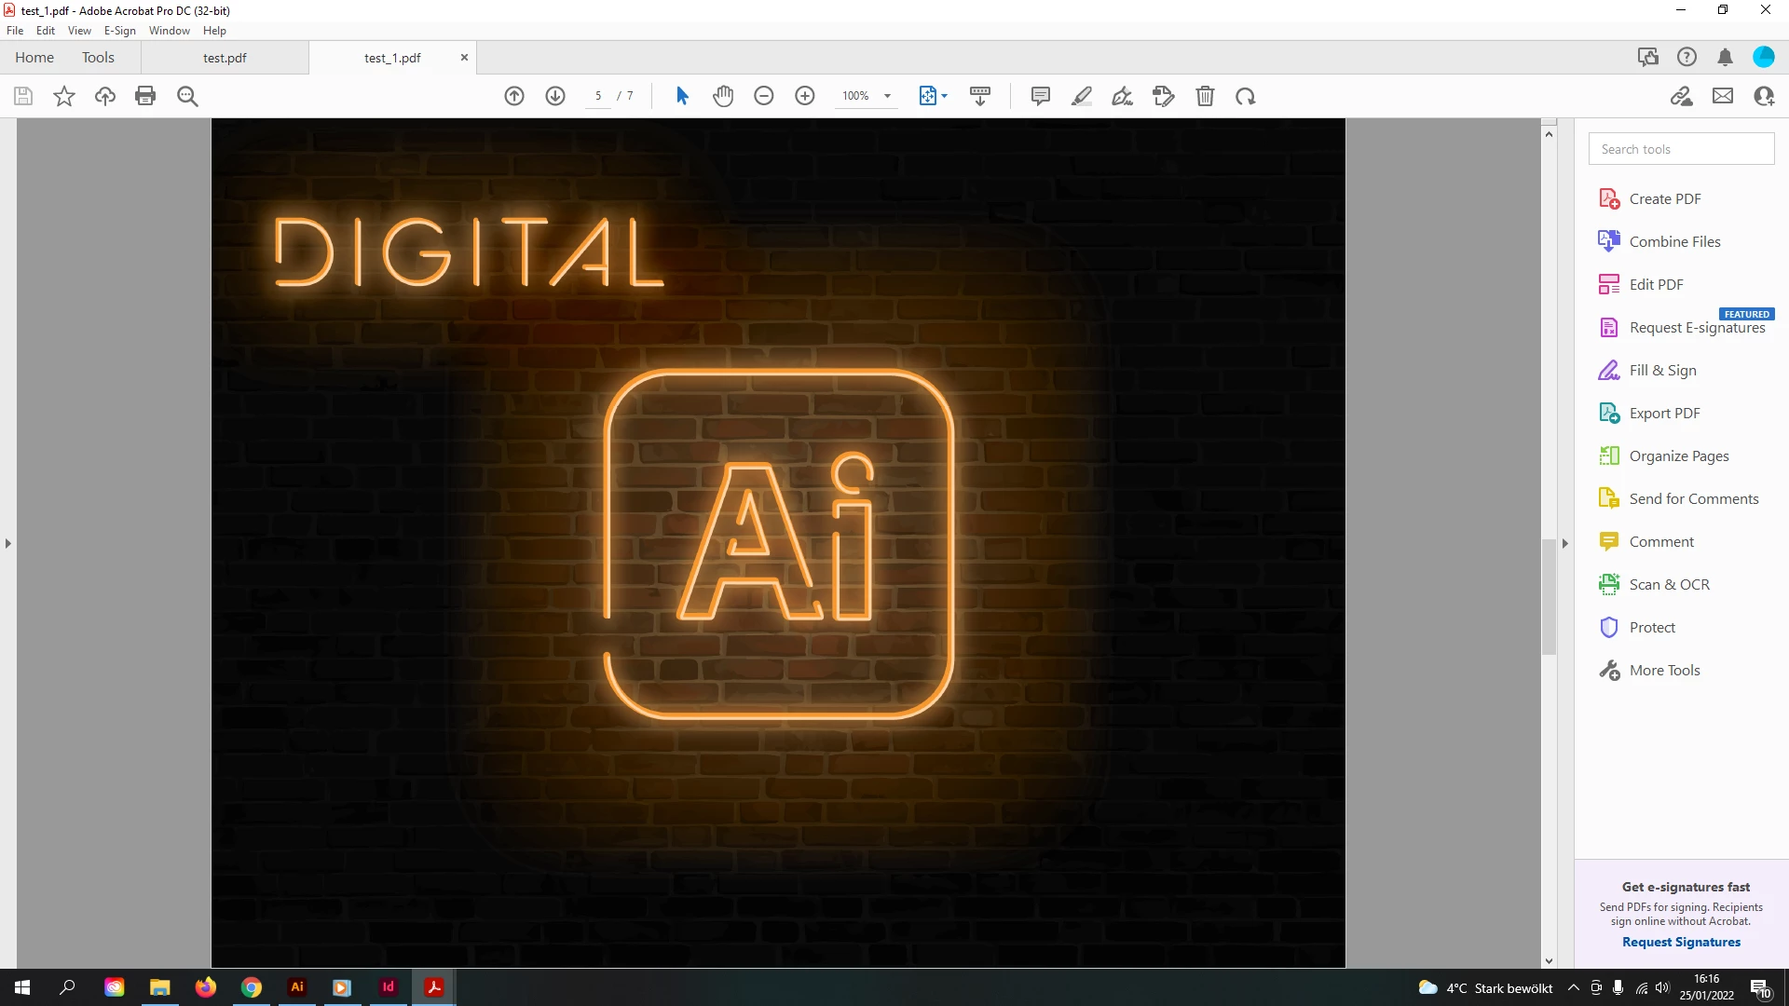
Task: Toggle the bookmark star for this file
Action: point(64,96)
